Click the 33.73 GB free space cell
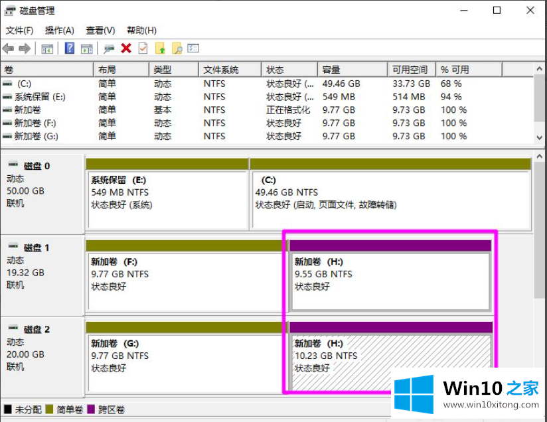Viewport: 547px width, 422px height. click(412, 84)
